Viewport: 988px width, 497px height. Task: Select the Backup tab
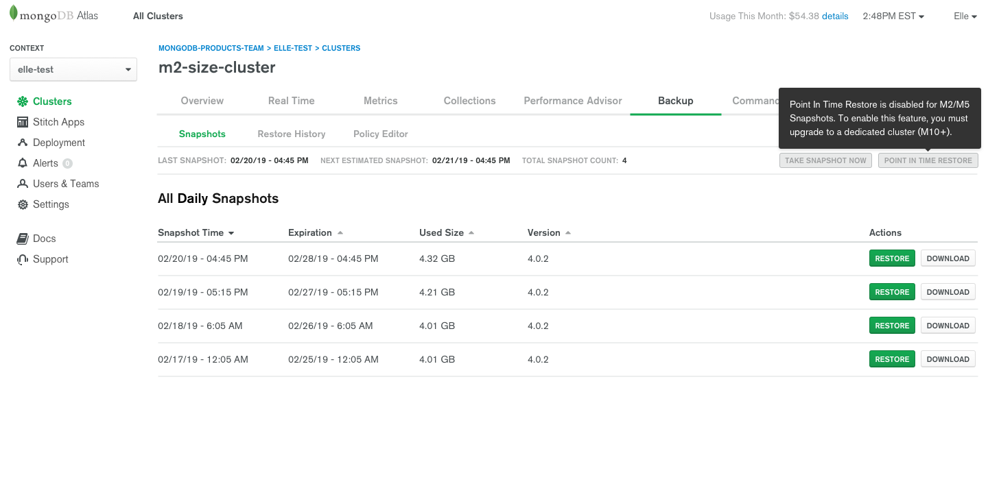676,101
